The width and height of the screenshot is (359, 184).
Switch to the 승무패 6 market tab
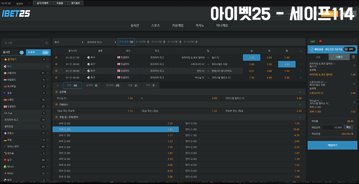click(x=92, y=85)
